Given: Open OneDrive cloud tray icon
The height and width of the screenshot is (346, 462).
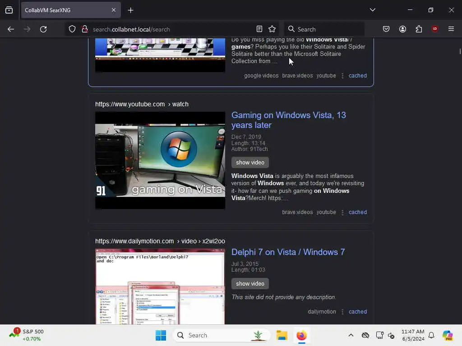Looking at the screenshot, I should 365,335.
